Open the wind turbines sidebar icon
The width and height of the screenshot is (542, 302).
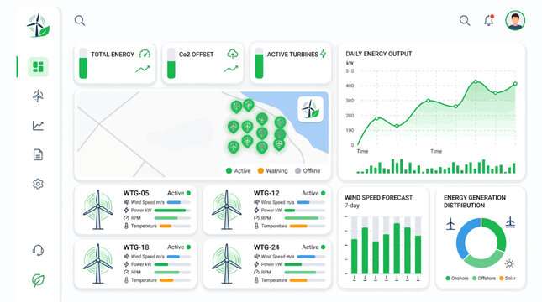click(x=38, y=96)
